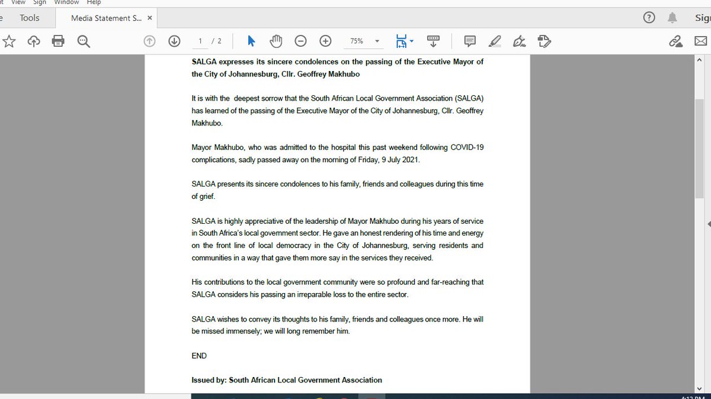Open the Window menu
The image size is (711, 399).
click(67, 2)
